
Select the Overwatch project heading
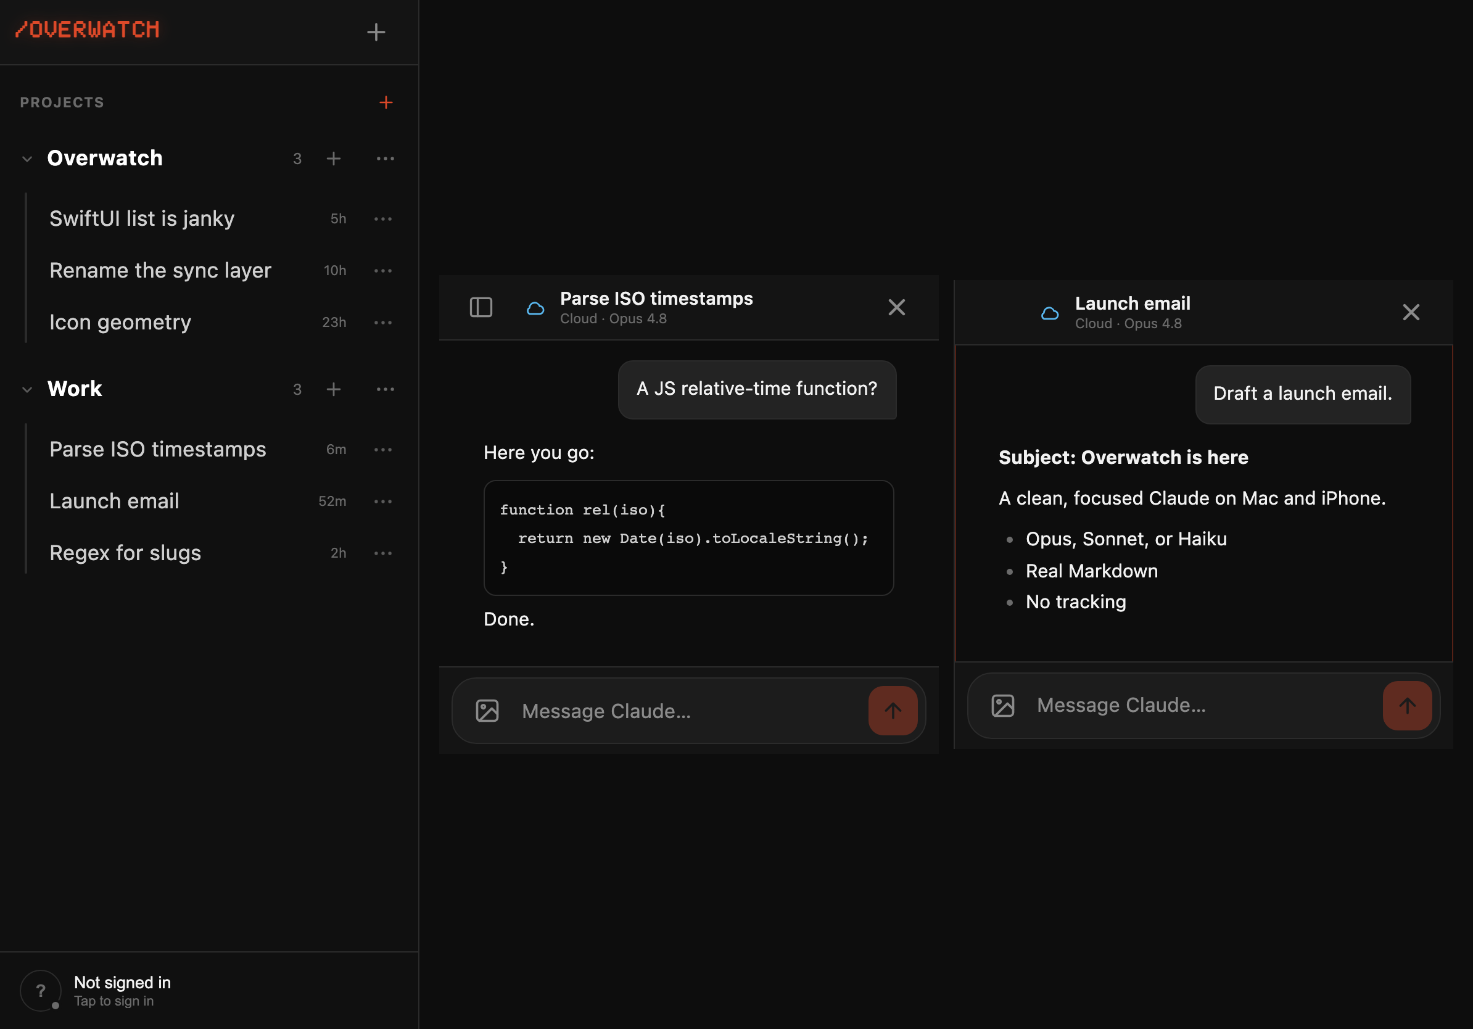[105, 159]
